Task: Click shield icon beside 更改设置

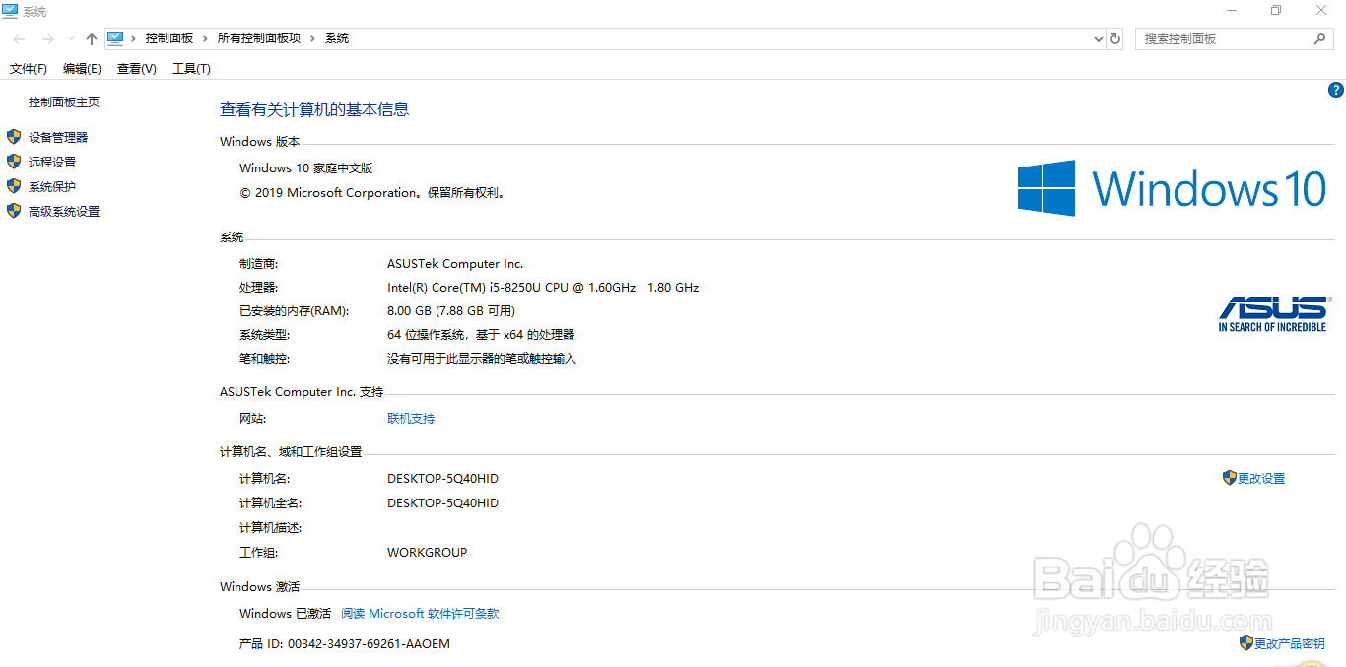Action: (x=1229, y=478)
